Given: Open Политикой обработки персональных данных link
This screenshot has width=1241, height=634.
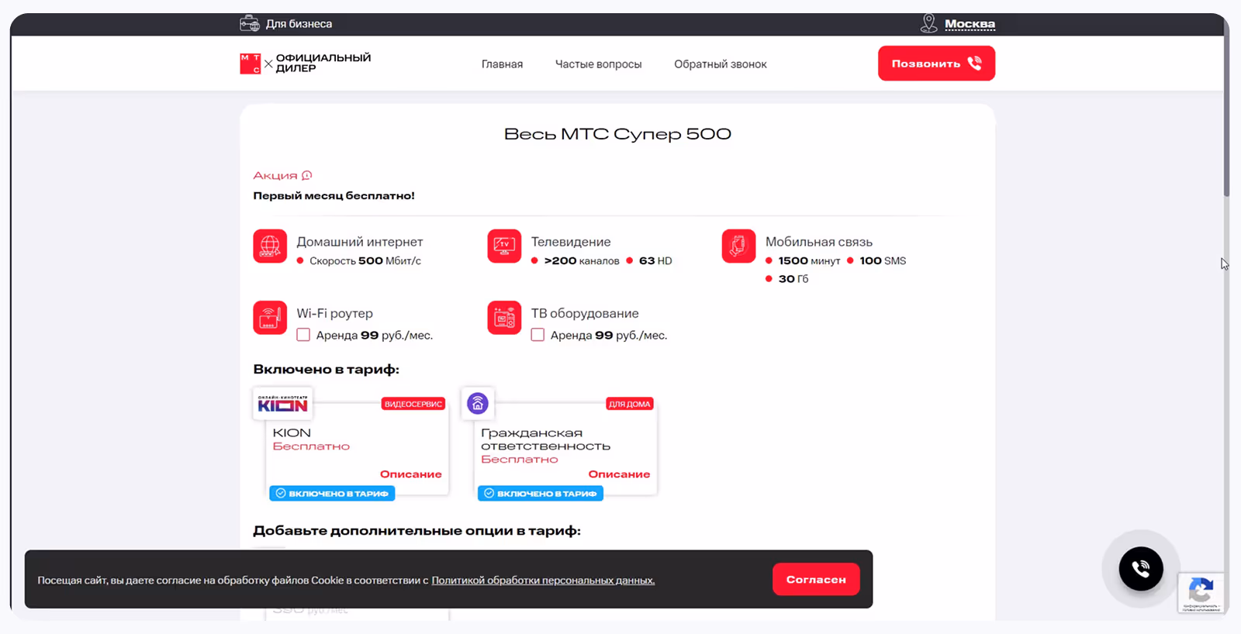Looking at the screenshot, I should click(543, 581).
